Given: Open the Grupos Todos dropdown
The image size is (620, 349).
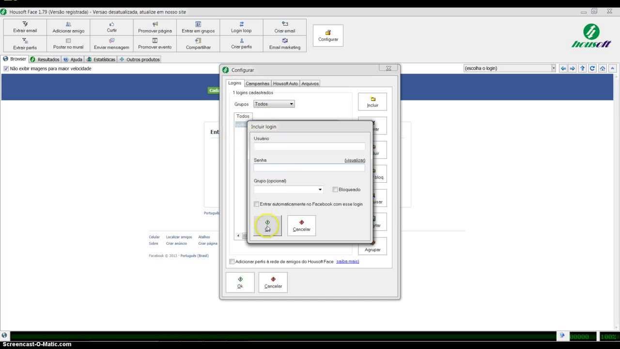Looking at the screenshot, I should [x=274, y=104].
